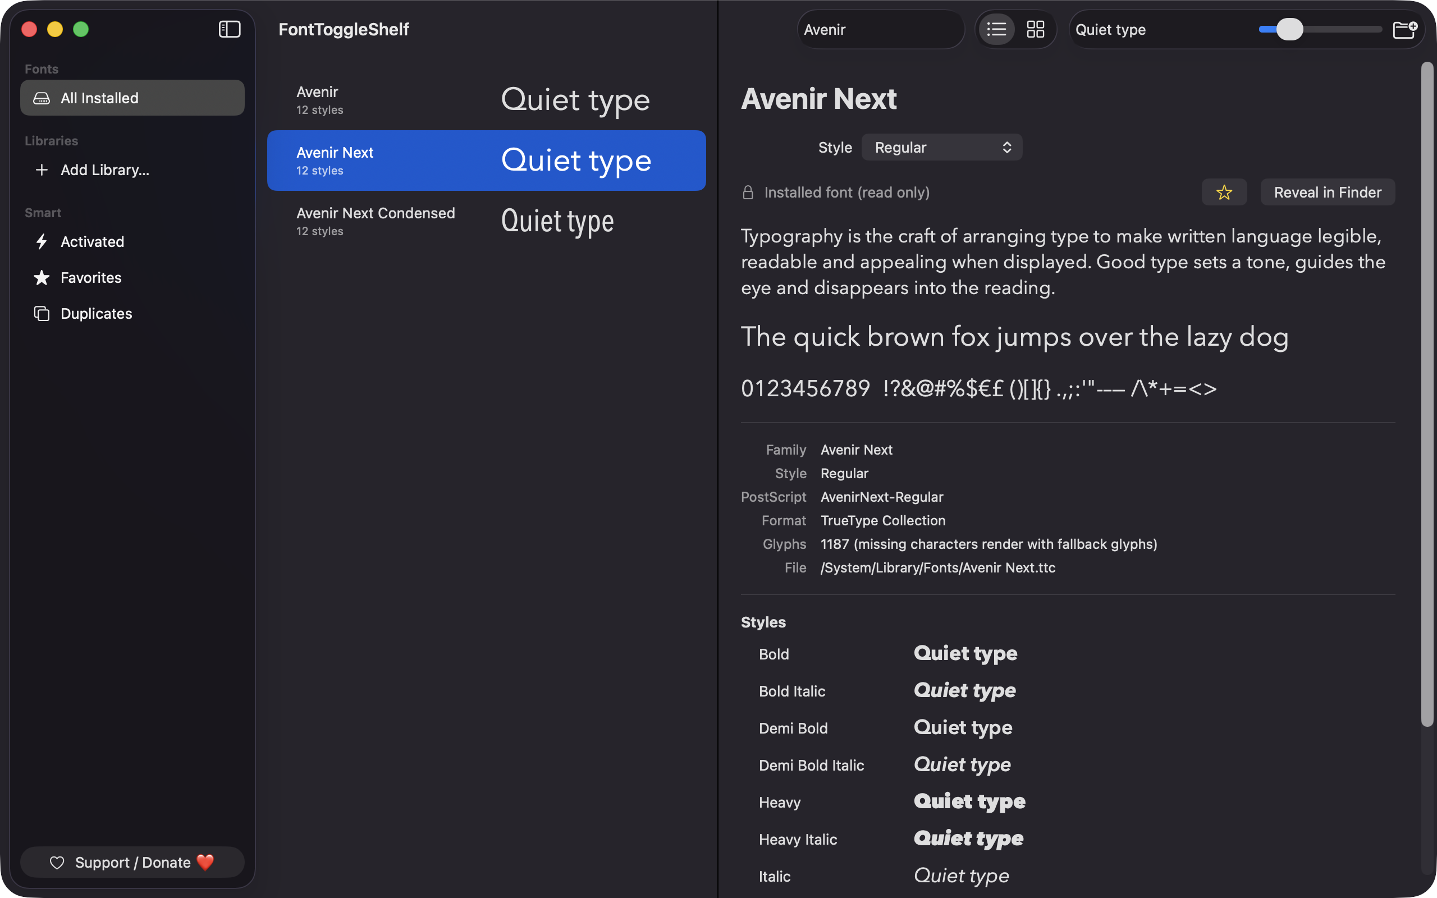Select the Avenir font family row
Screen dimensions: 1437x898
486,100
